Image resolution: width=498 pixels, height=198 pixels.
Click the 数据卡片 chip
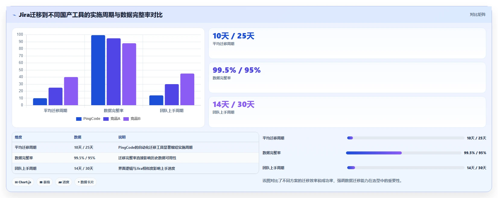coord(86,182)
